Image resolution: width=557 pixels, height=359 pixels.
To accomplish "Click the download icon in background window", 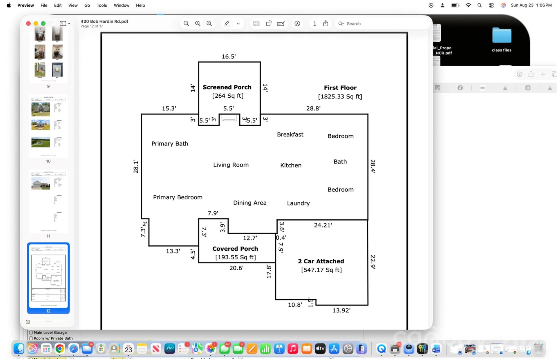I will click(520, 74).
